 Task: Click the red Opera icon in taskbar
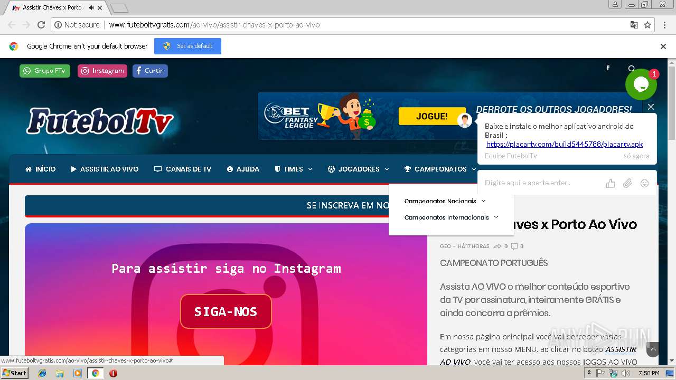pos(113,373)
